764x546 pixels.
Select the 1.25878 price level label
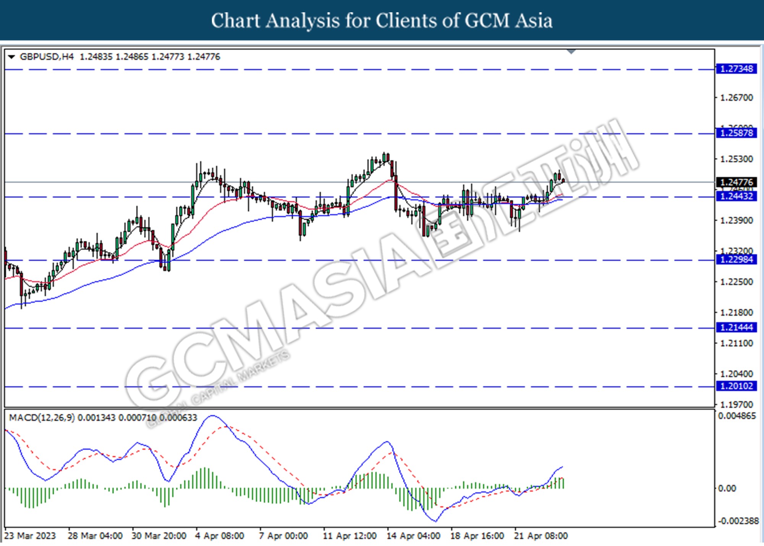736,133
